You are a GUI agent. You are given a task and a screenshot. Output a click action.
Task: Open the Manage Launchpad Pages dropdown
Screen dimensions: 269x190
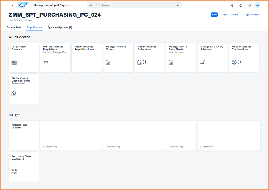pos(52,5)
